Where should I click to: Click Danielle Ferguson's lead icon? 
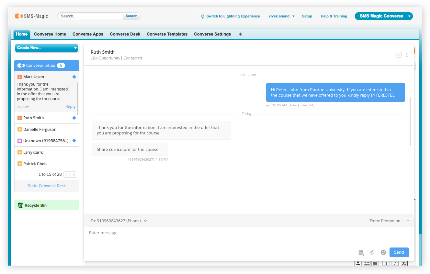pos(19,130)
